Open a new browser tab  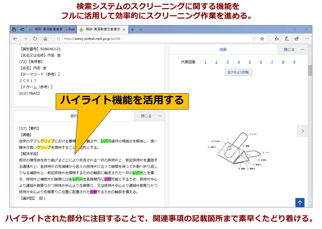[132, 30]
